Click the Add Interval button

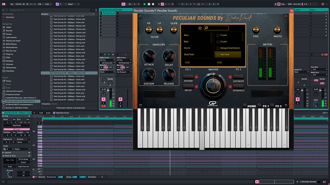click(23, 167)
